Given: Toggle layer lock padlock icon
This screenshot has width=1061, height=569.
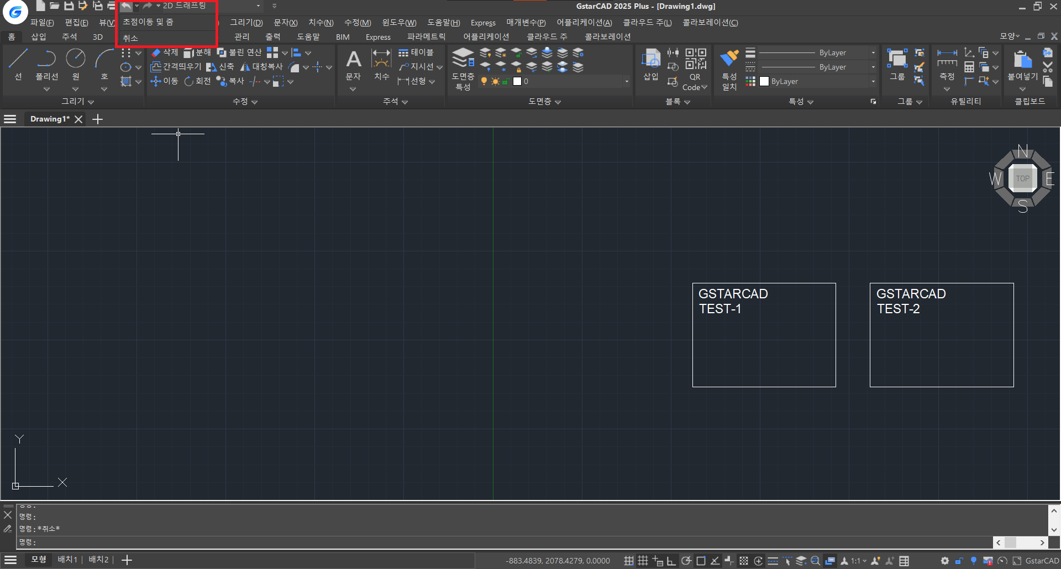Looking at the screenshot, I should (x=506, y=81).
